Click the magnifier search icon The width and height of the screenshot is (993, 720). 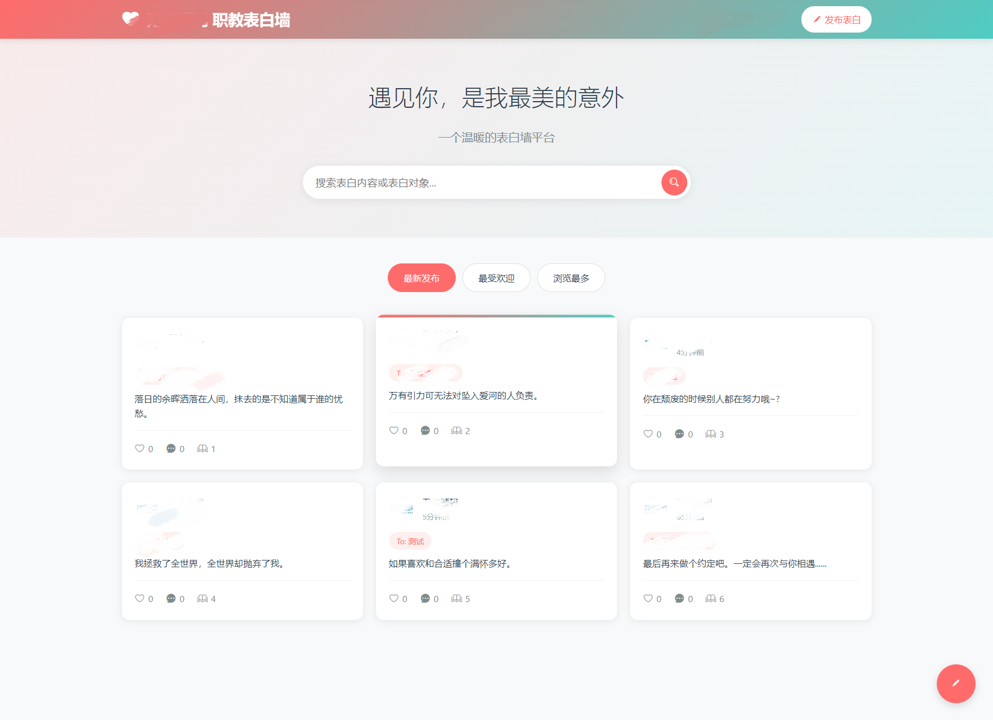[x=674, y=183]
